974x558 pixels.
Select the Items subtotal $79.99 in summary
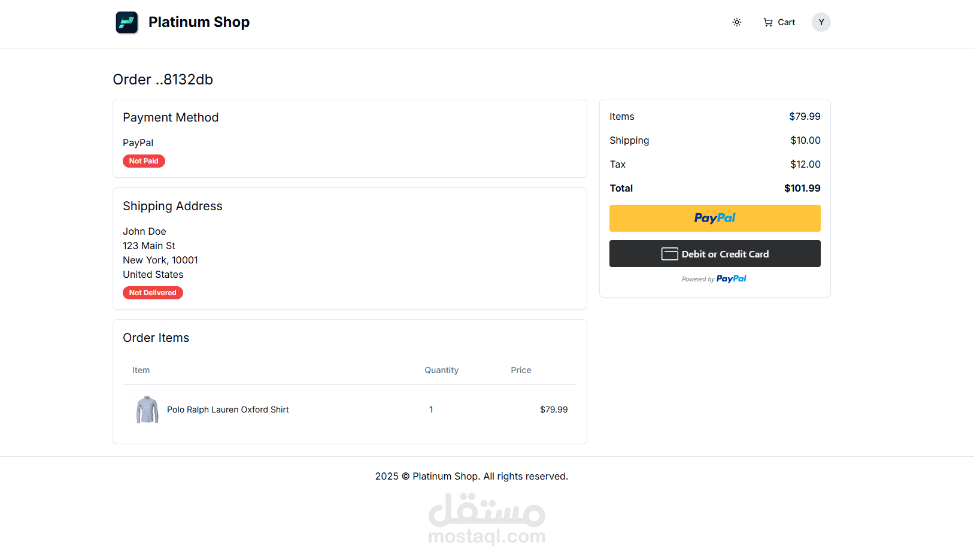[x=805, y=116]
